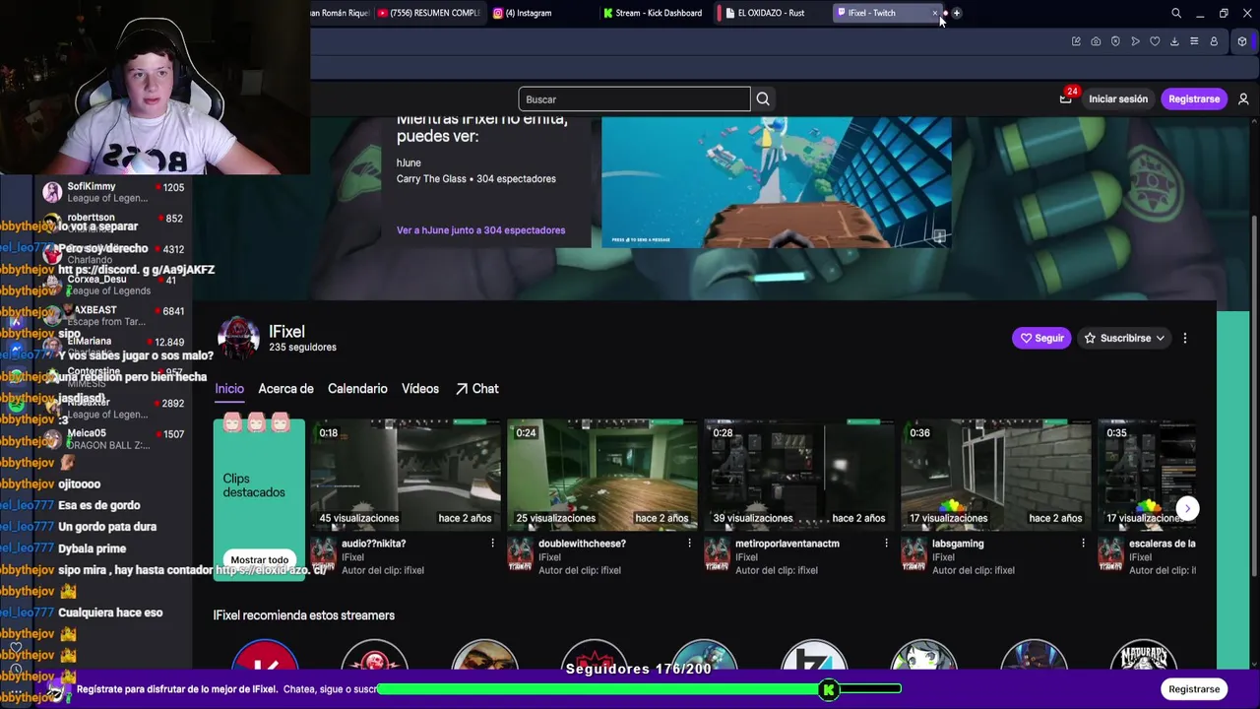The height and width of the screenshot is (709, 1260).
Task: Open options menu for labsgaming clip
Action: tap(1083, 544)
